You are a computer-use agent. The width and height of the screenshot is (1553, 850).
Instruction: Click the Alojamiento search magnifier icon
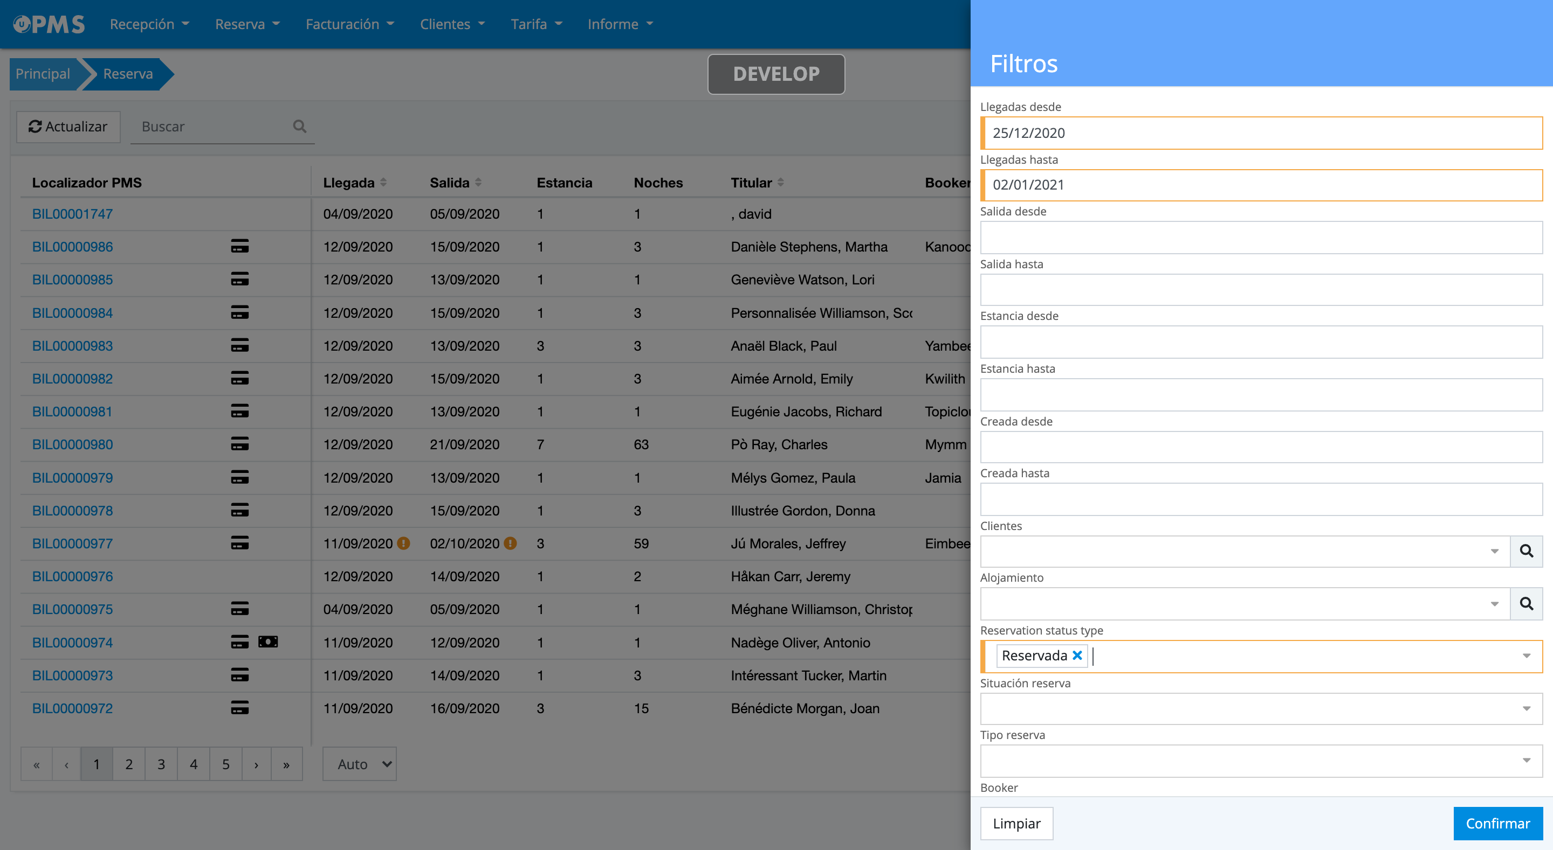tap(1526, 604)
